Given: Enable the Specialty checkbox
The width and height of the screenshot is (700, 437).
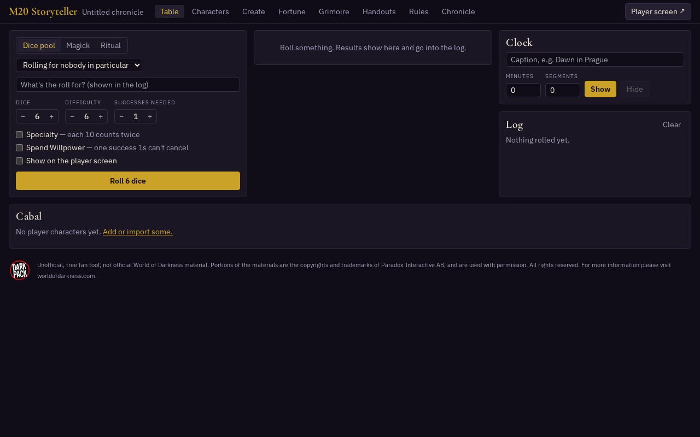Looking at the screenshot, I should (19, 134).
